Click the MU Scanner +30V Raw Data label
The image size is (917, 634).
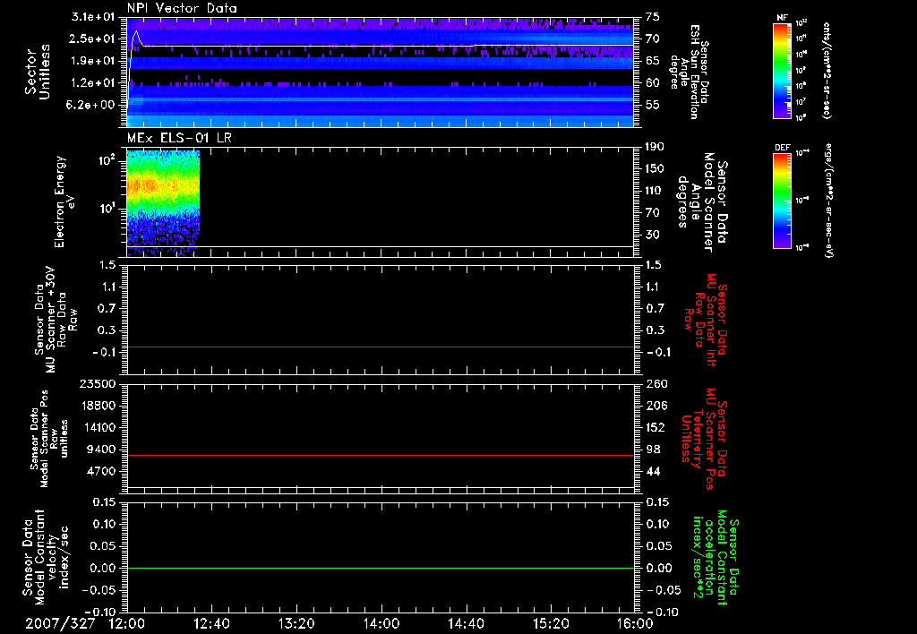tap(55, 320)
